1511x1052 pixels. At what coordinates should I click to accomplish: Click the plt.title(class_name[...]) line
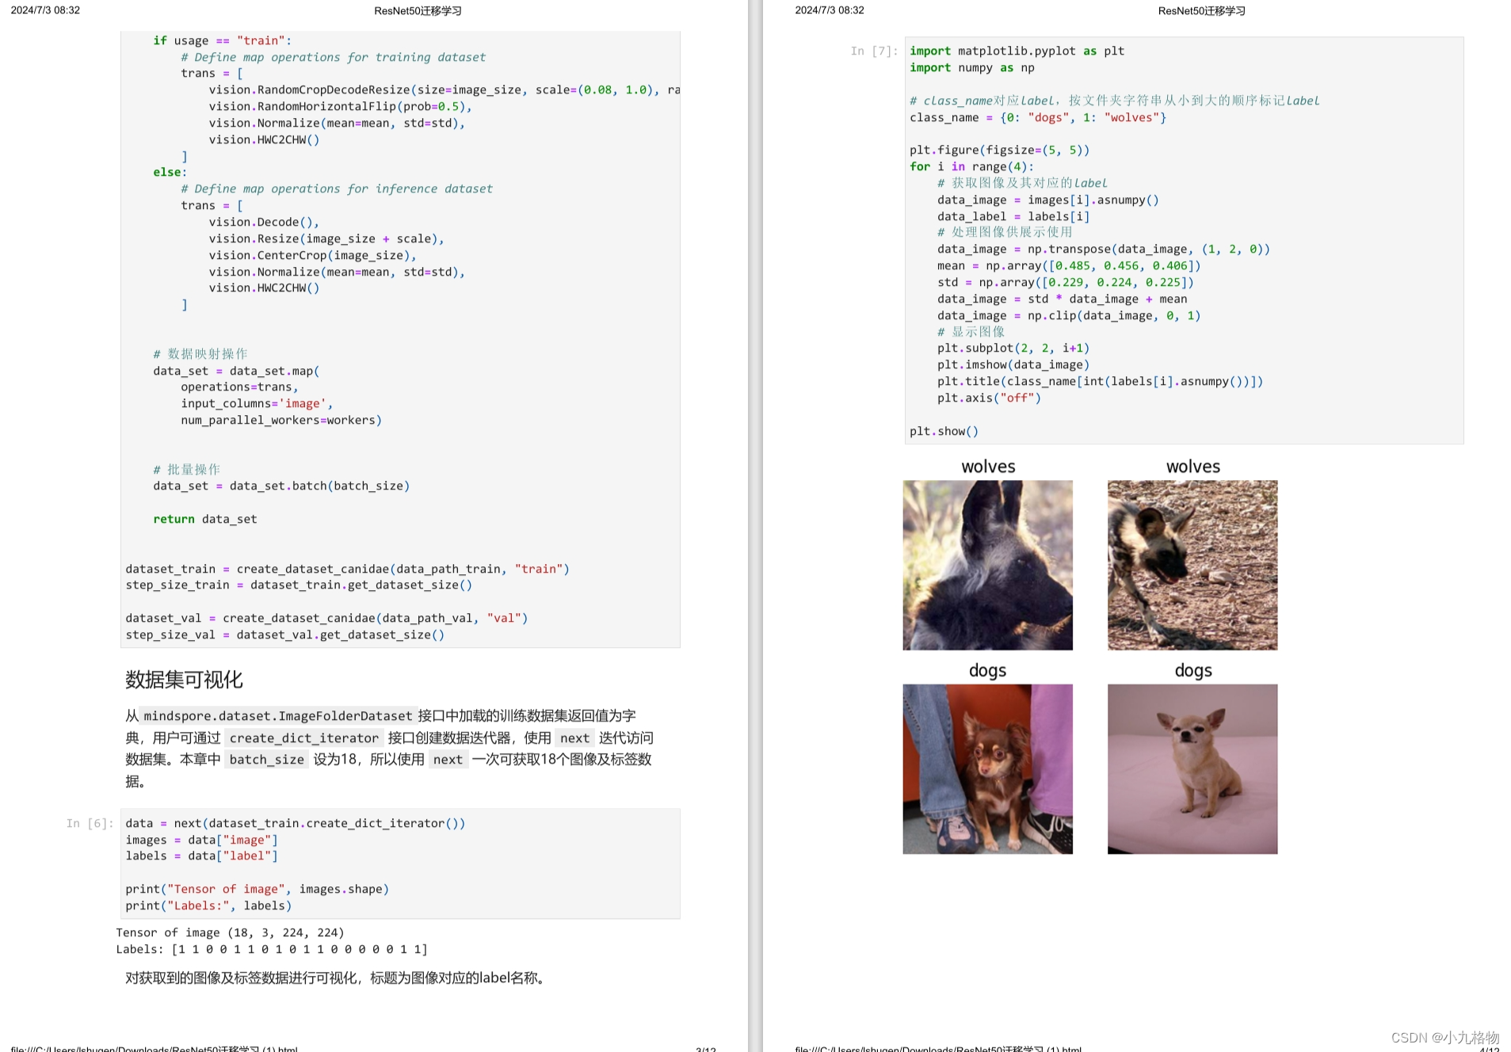click(x=1101, y=381)
